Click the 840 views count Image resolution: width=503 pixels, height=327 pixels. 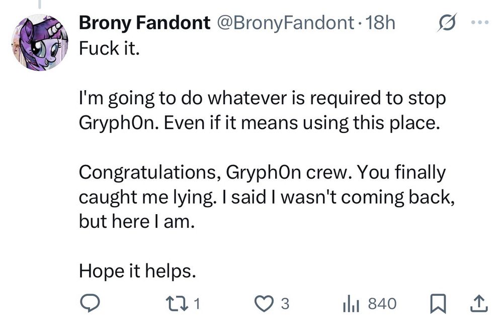pos(382,304)
